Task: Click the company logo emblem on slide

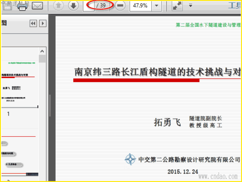Action: coord(130,159)
